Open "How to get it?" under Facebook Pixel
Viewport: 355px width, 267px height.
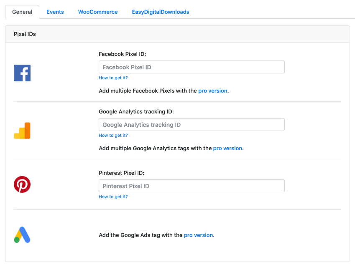click(113, 78)
